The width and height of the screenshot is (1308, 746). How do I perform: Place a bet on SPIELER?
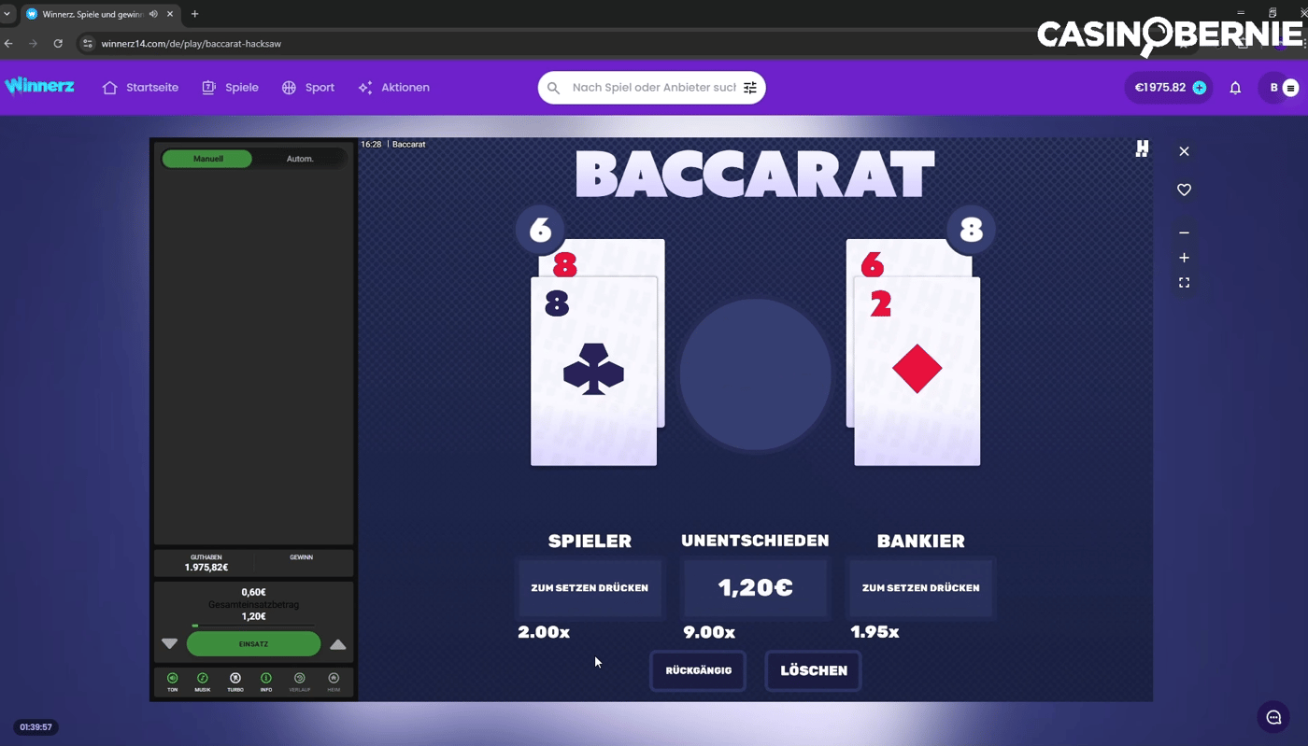[590, 588]
